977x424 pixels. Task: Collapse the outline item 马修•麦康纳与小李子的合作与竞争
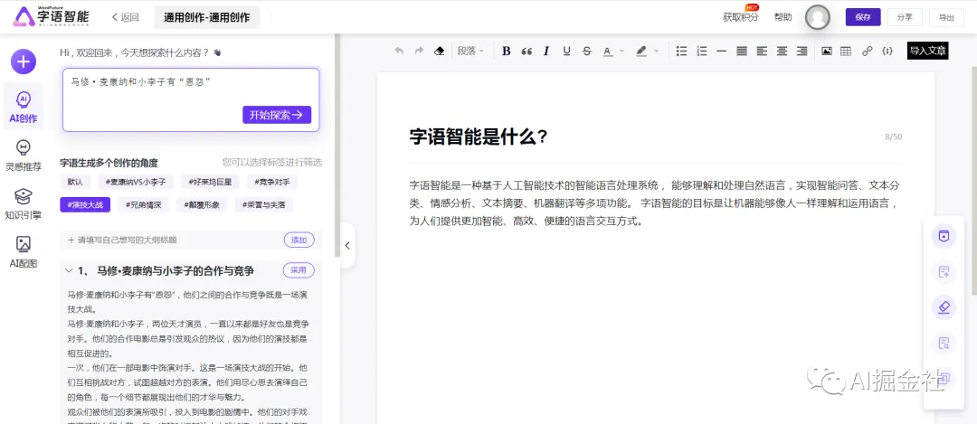click(69, 271)
